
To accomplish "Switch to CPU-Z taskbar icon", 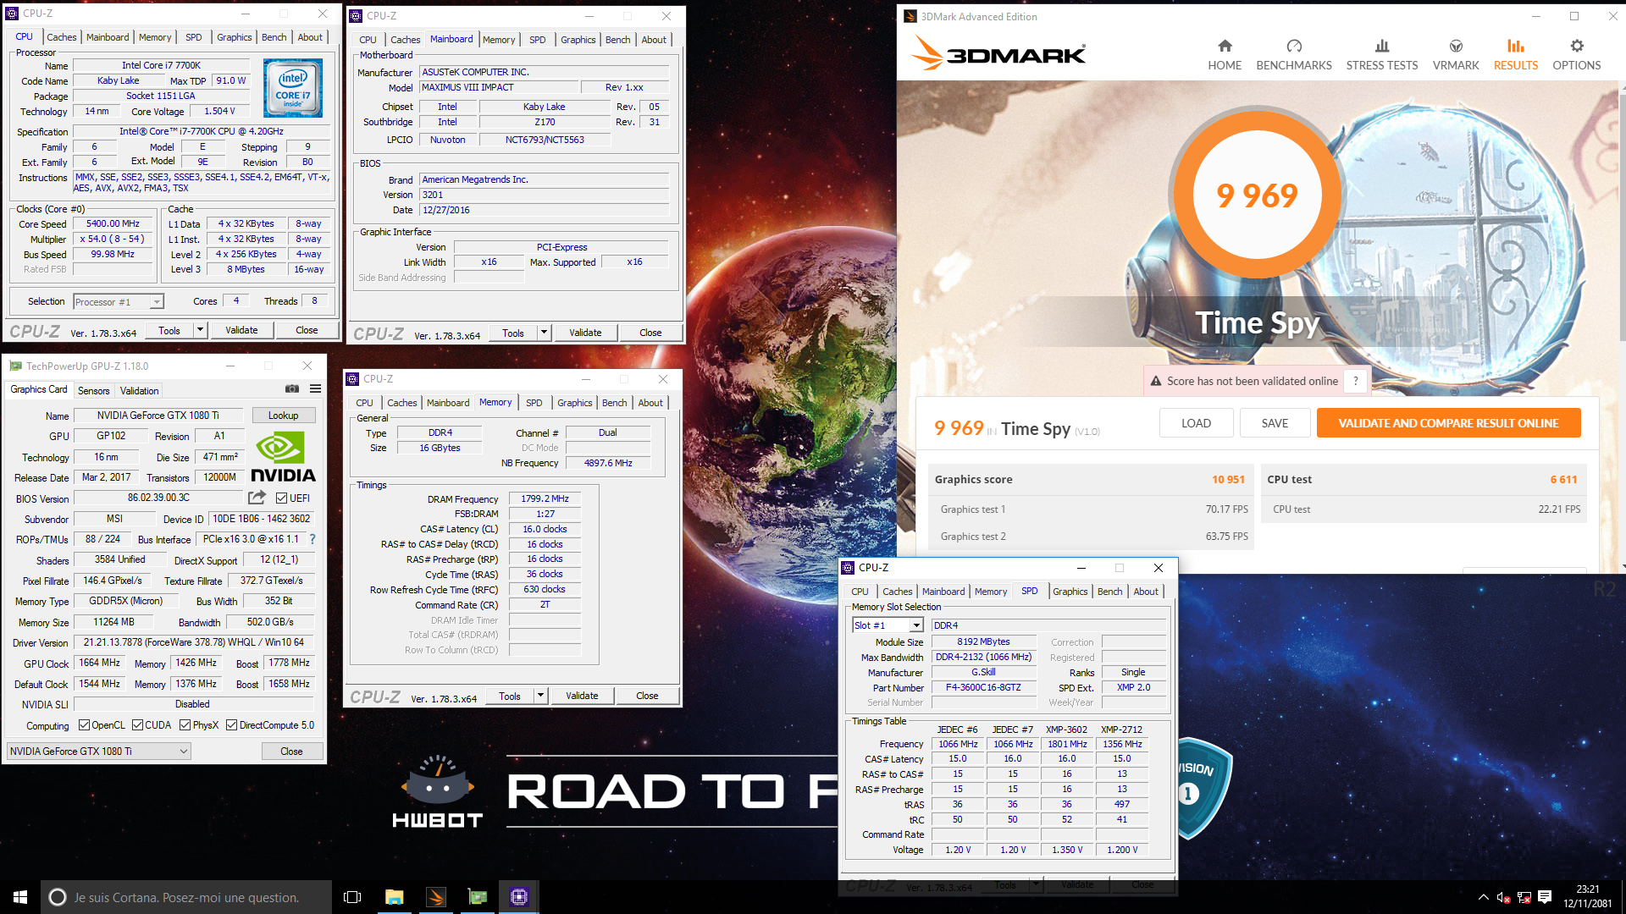I will [x=518, y=897].
